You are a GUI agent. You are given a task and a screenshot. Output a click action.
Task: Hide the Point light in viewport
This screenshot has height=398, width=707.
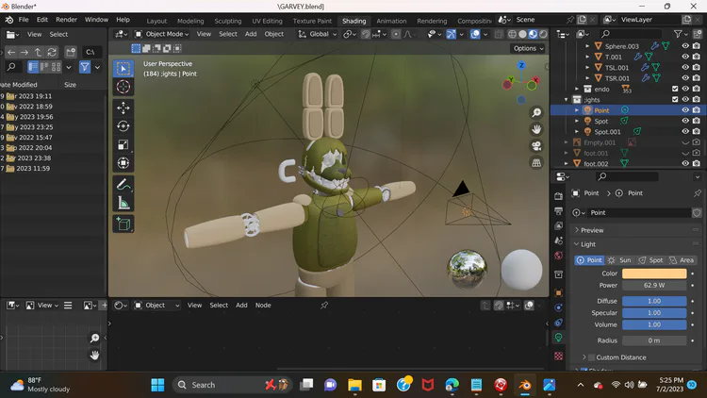[x=685, y=110]
